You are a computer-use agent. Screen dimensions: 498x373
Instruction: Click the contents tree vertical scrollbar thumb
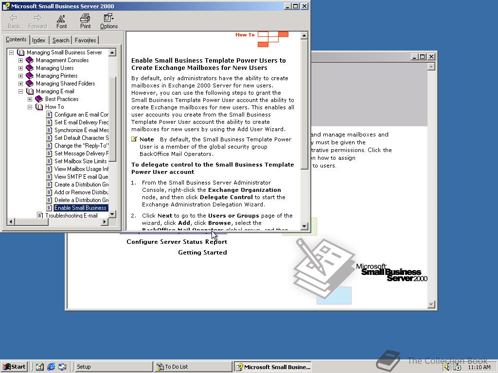tap(112, 119)
